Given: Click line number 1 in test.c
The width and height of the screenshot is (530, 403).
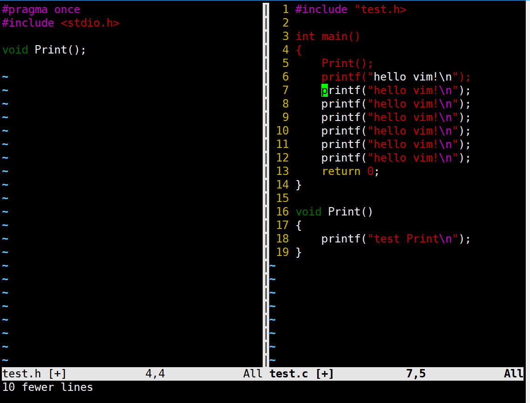Looking at the screenshot, I should point(285,9).
